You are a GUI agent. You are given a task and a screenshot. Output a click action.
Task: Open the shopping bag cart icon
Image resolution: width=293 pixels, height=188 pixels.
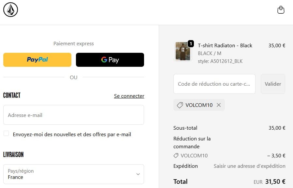[x=281, y=10]
